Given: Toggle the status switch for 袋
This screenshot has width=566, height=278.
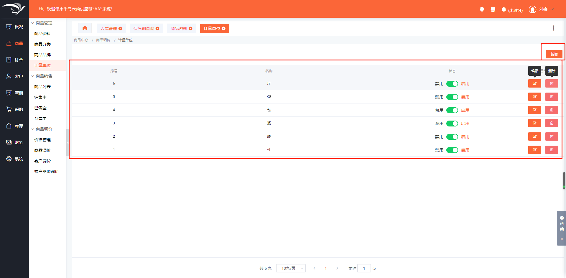Looking at the screenshot, I should [x=452, y=137].
